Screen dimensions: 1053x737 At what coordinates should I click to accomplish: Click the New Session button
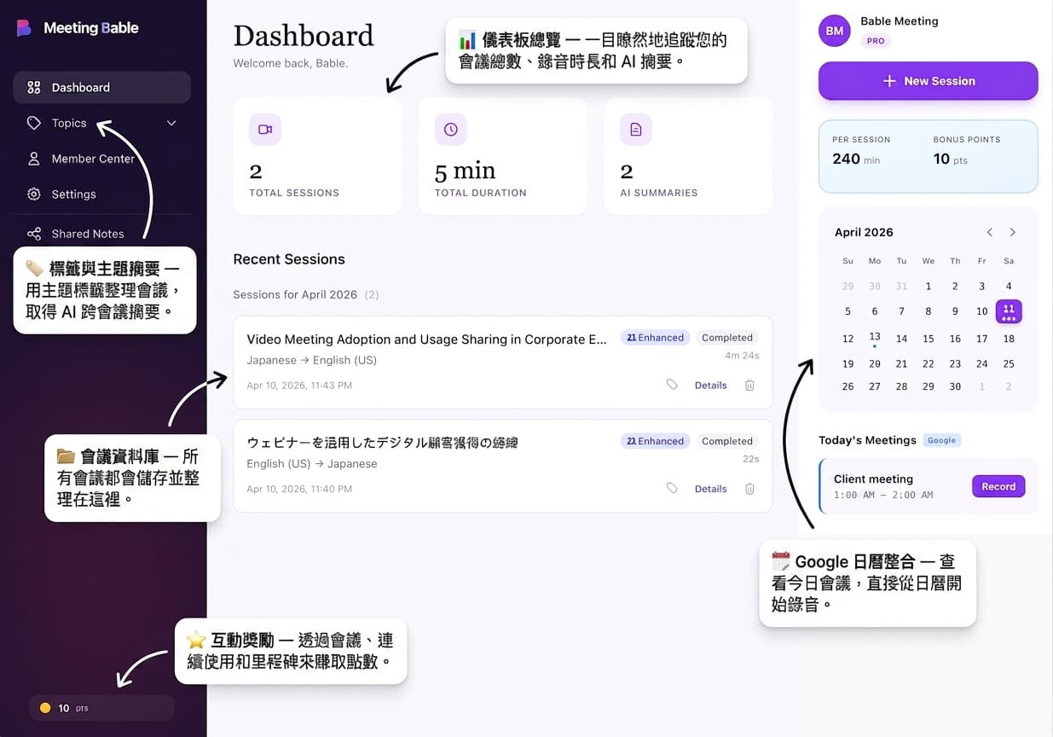coord(928,80)
